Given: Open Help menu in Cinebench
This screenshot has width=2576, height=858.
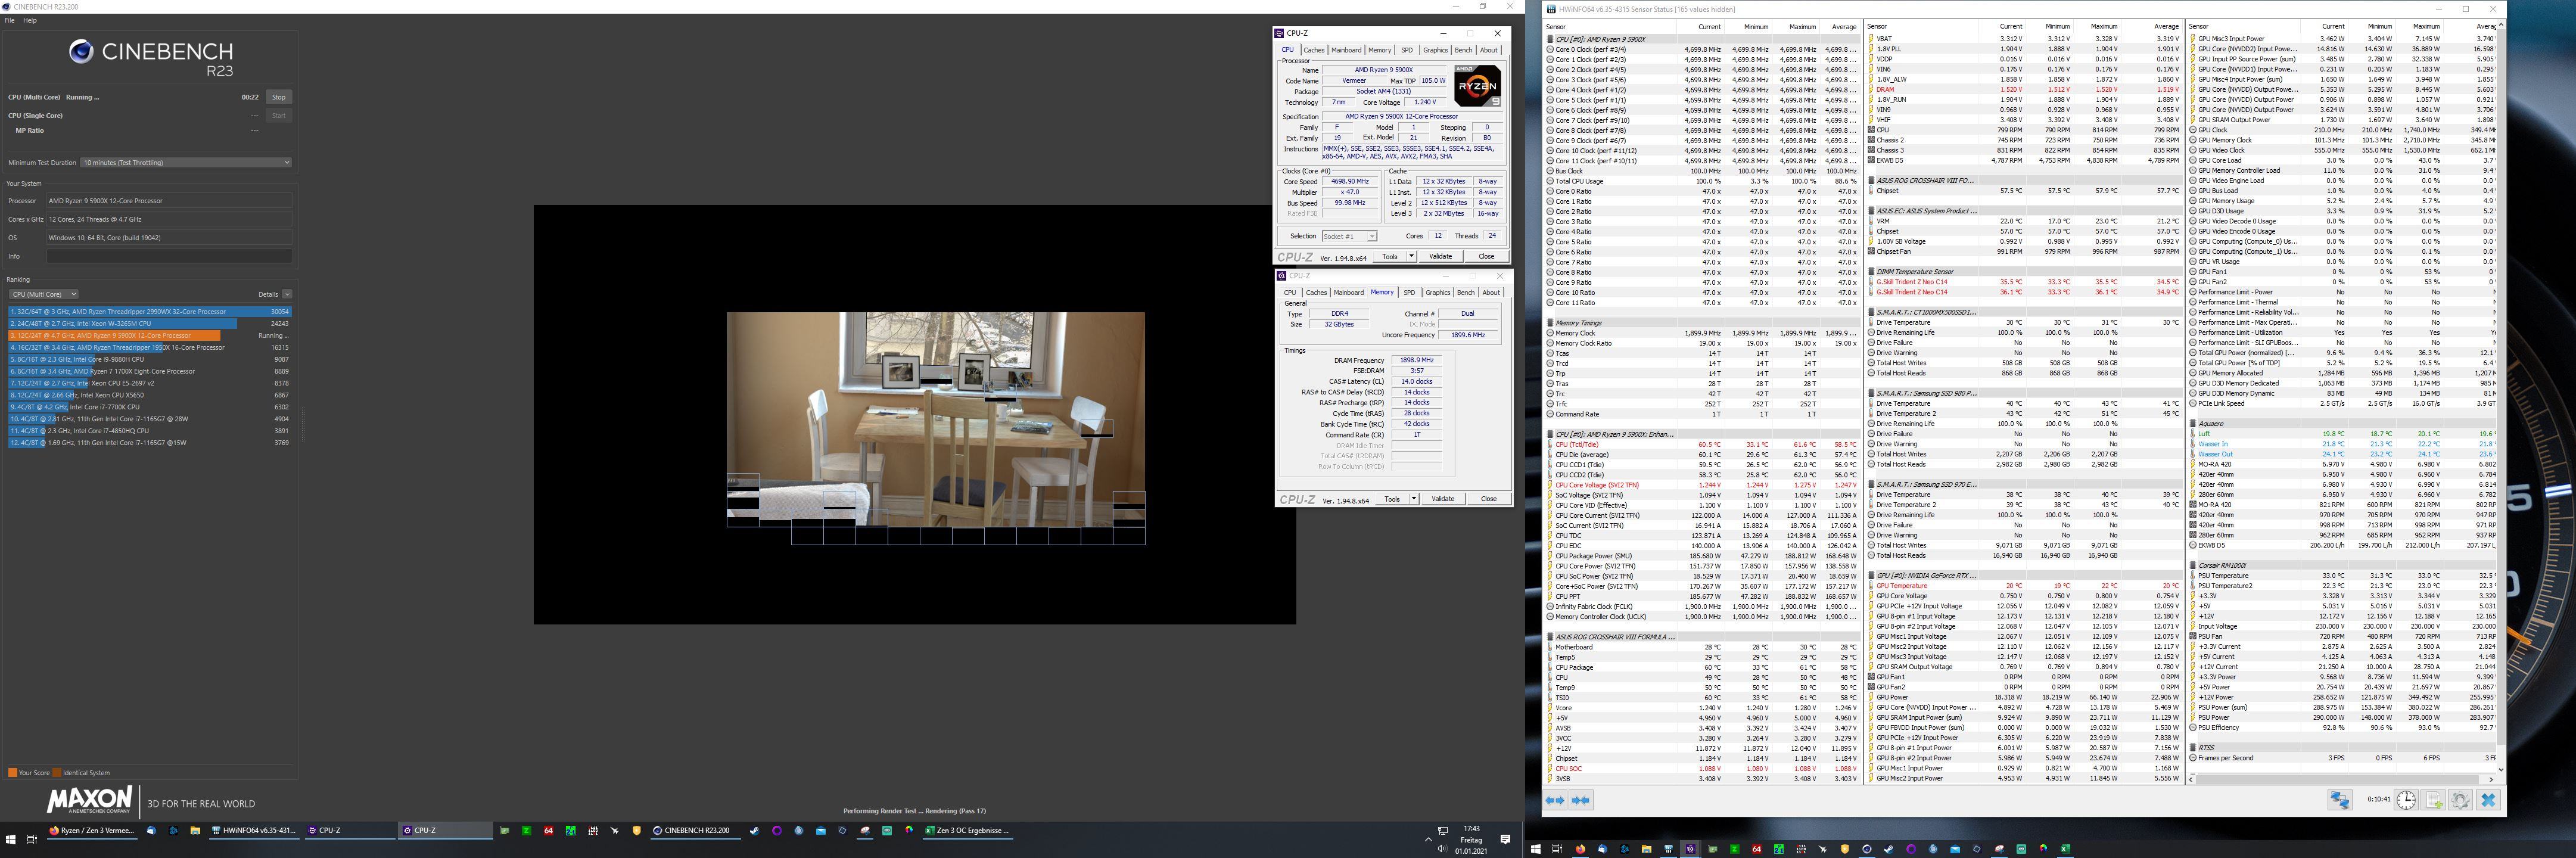Looking at the screenshot, I should pos(30,20).
